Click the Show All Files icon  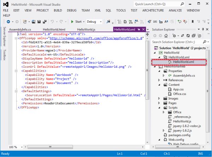tap(199, 36)
